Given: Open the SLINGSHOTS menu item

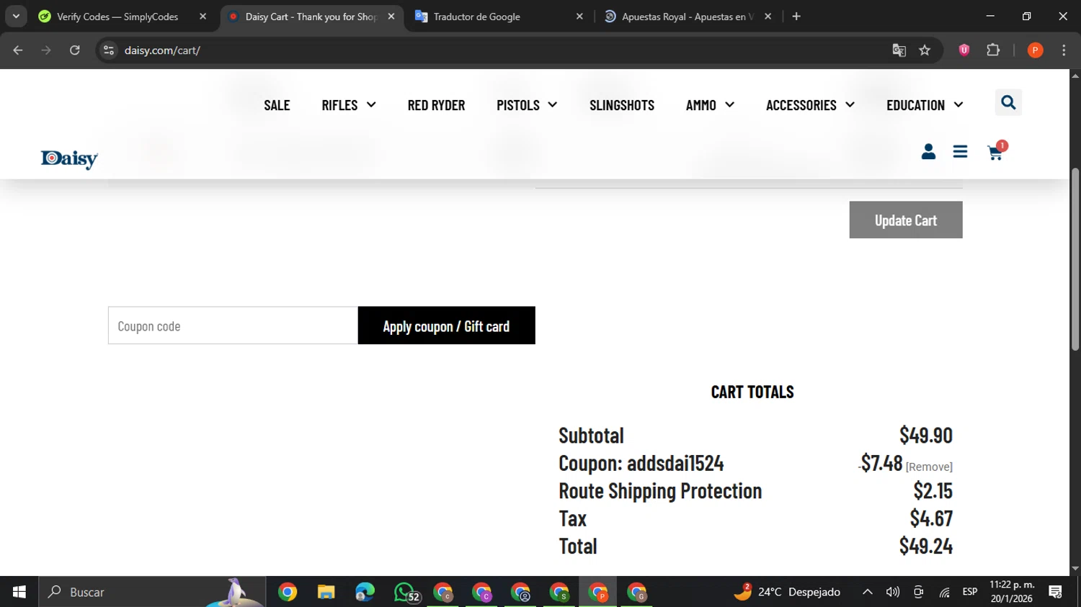Looking at the screenshot, I should [622, 105].
